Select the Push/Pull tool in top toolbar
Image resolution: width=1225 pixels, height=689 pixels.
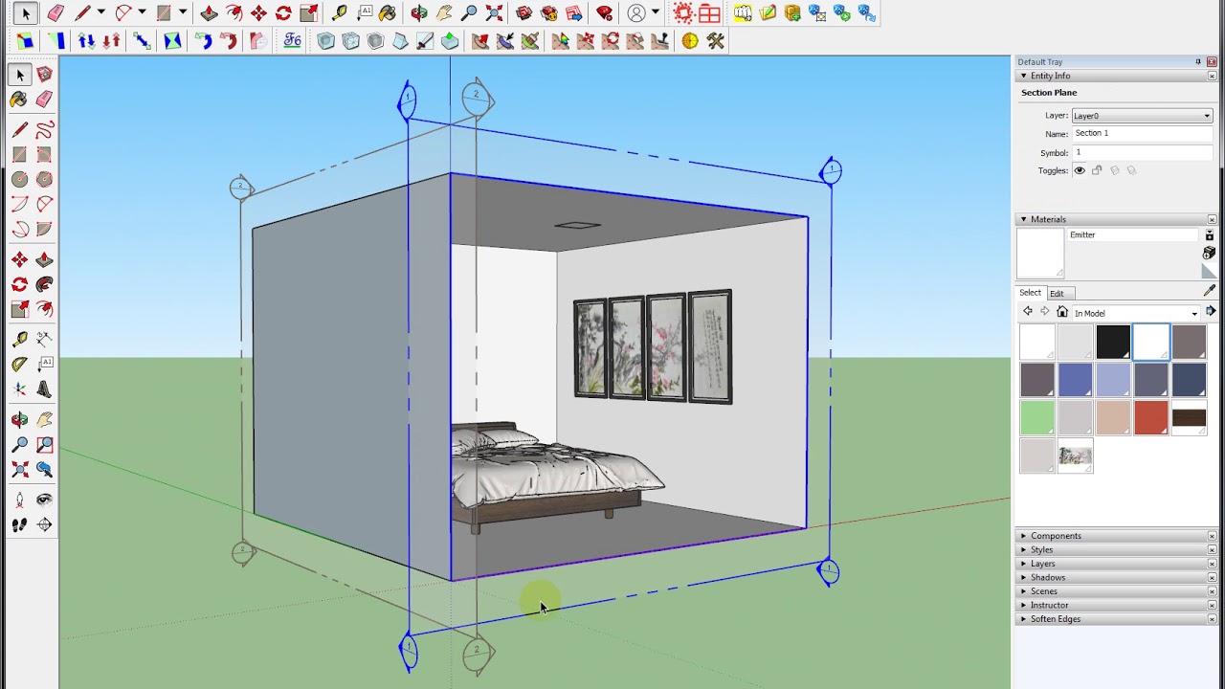tap(209, 13)
